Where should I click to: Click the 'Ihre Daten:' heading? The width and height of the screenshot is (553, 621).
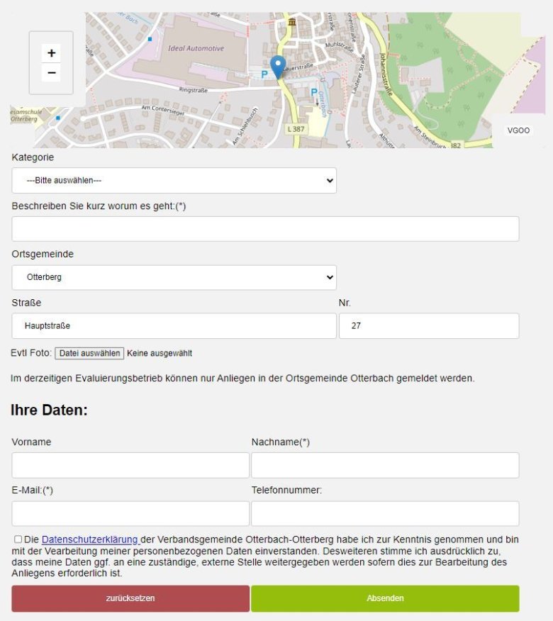tap(49, 410)
